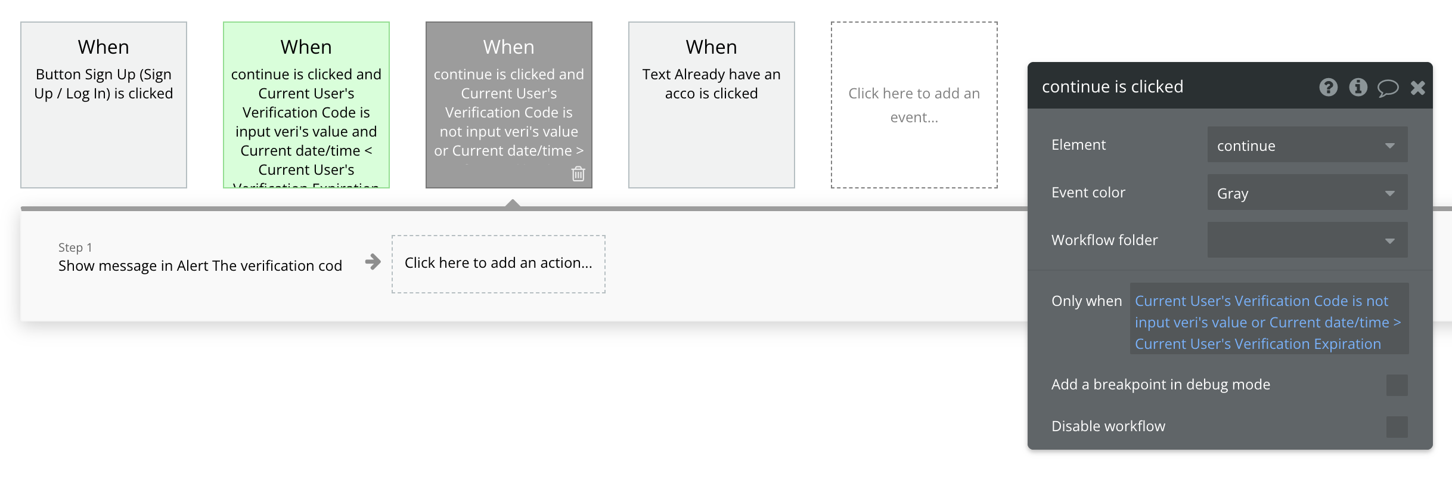
Task: Enable Add a breakpoint in debug mode
Action: pos(1397,385)
